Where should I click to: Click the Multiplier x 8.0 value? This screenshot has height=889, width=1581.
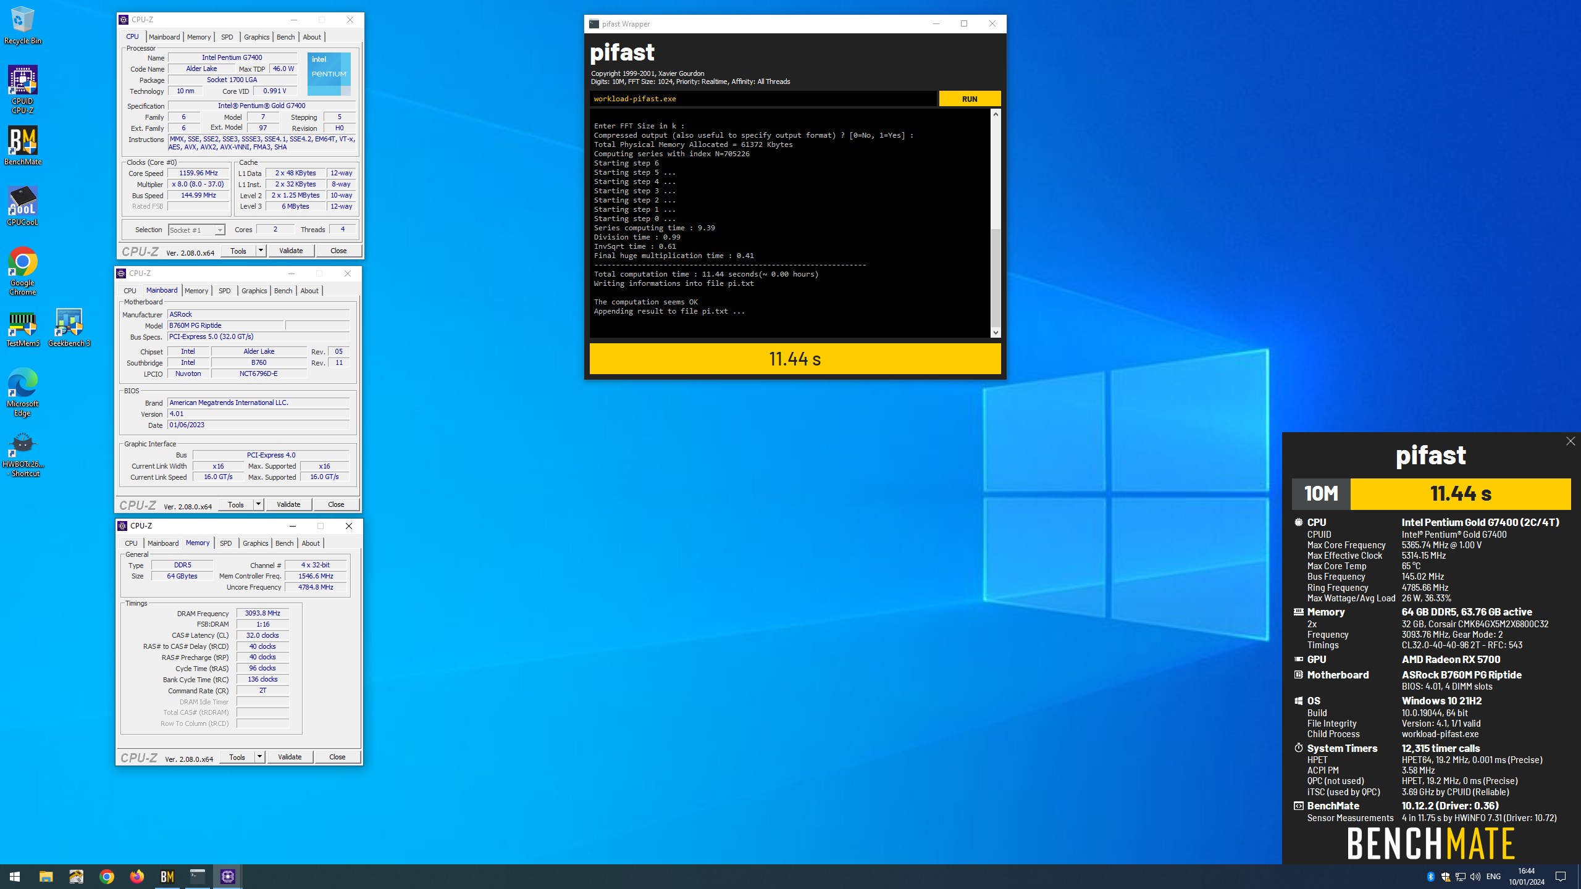coord(198,185)
